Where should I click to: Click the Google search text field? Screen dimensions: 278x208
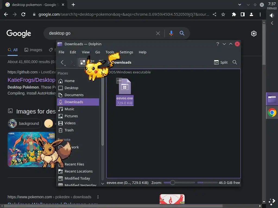pos(101,33)
